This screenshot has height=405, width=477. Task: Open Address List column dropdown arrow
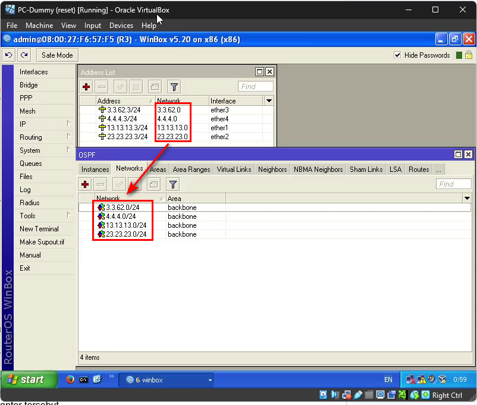pos(269,101)
